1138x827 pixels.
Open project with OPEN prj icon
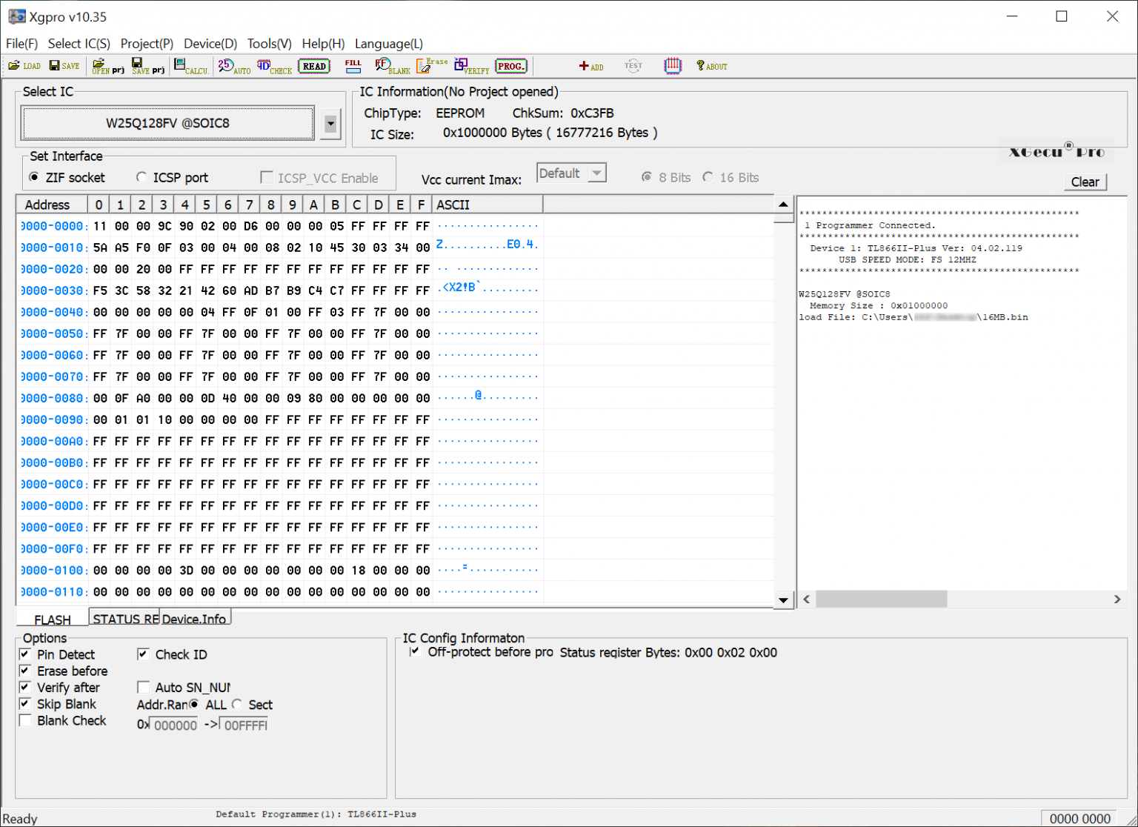[107, 66]
